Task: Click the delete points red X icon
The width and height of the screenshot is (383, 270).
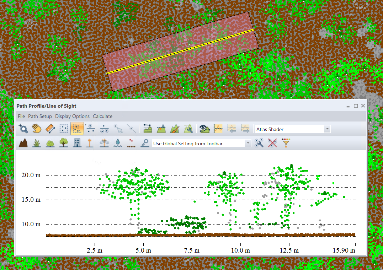Action: tap(272, 143)
